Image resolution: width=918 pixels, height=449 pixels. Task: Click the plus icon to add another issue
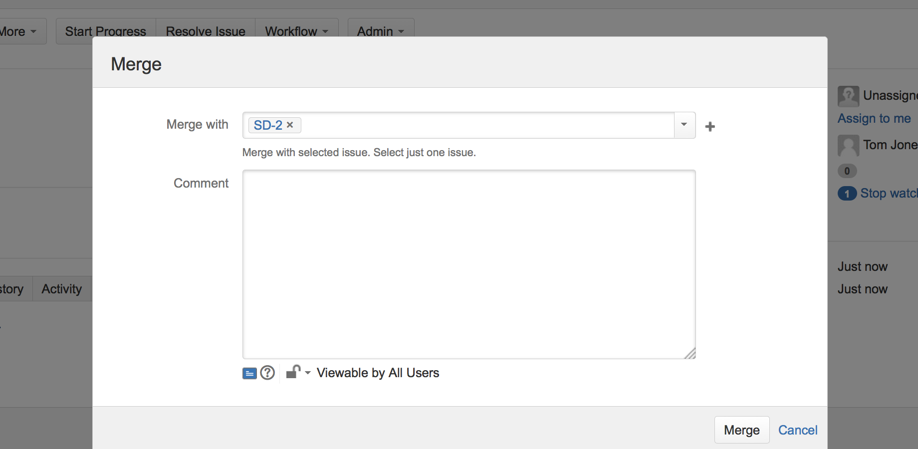click(x=709, y=126)
